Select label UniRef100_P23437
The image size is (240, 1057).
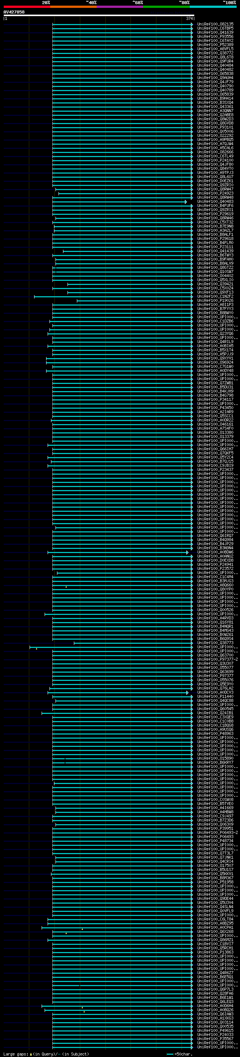coord(215,469)
